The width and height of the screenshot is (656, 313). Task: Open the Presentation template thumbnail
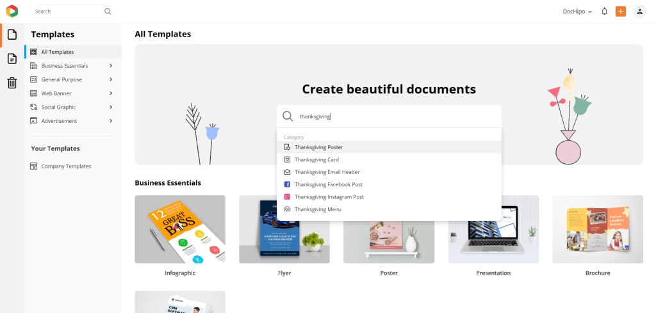pyautogui.click(x=493, y=229)
